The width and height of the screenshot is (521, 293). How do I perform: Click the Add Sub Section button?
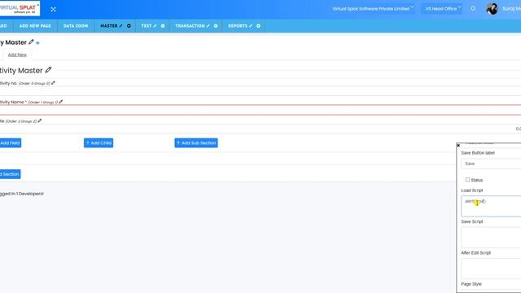196,143
